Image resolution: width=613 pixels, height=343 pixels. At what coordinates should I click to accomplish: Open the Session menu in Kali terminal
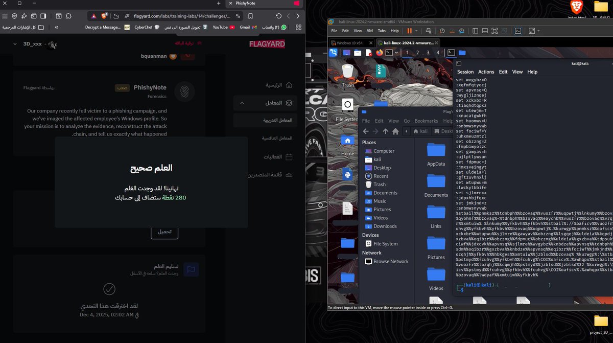(465, 72)
